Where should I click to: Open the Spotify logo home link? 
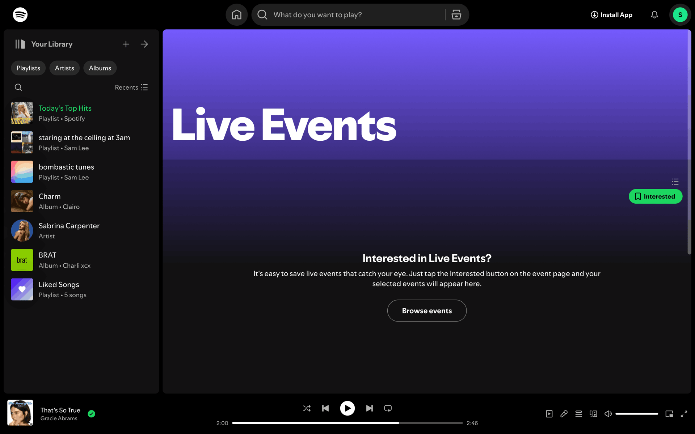20,15
